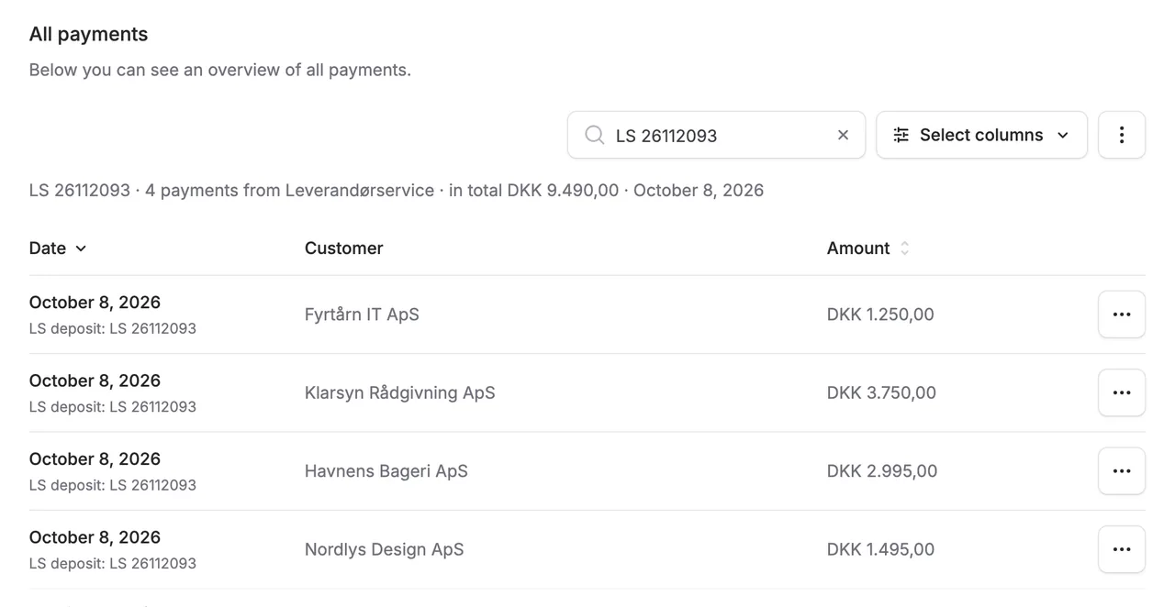
Task: Click the search magnifier icon
Action: coord(595,135)
